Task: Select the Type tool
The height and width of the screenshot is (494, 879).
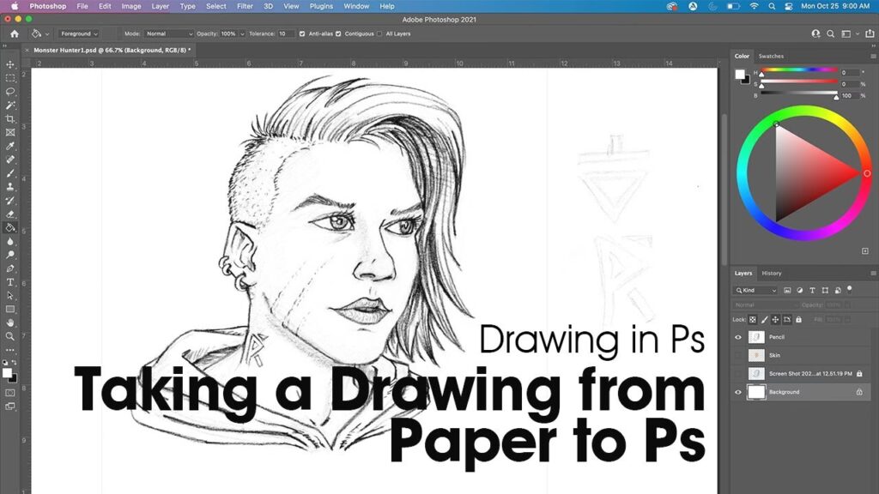Action: [x=10, y=281]
